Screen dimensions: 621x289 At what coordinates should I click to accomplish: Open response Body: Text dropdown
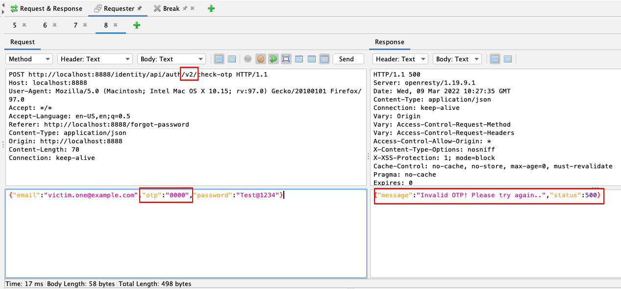pos(457,59)
